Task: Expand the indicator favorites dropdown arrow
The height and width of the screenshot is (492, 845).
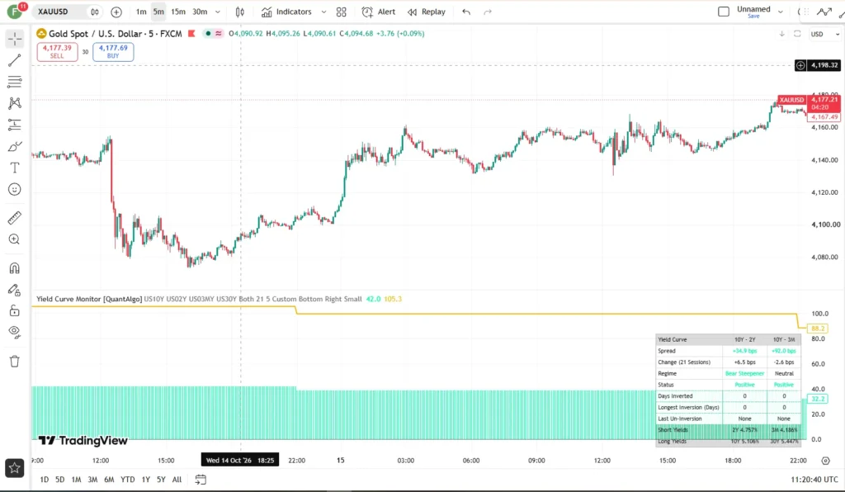Action: pyautogui.click(x=323, y=12)
